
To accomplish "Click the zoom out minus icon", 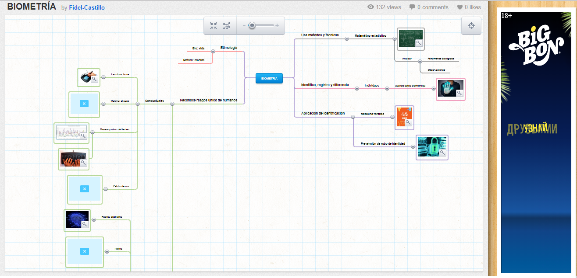I will [x=244, y=26].
